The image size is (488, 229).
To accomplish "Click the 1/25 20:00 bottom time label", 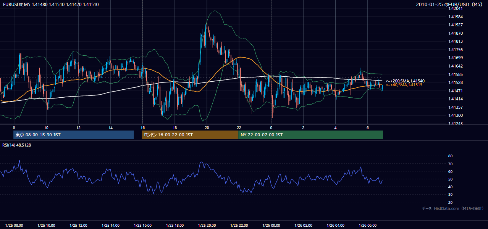I will pos(207,225).
